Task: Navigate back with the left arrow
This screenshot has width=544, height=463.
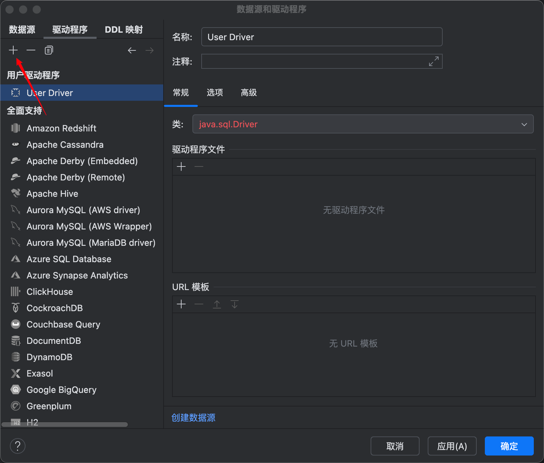Action: coord(132,51)
